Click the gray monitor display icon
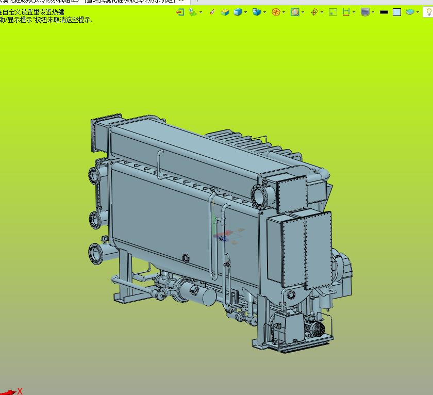The height and width of the screenshot is (395, 433). pyautogui.click(x=365, y=12)
